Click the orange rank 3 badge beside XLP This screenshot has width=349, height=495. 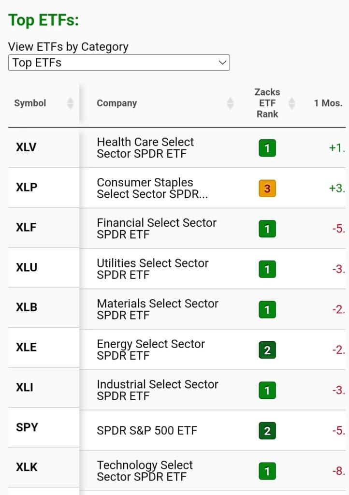(267, 189)
